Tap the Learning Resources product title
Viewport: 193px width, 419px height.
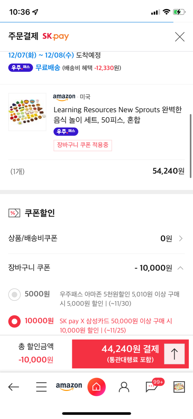(x=118, y=115)
